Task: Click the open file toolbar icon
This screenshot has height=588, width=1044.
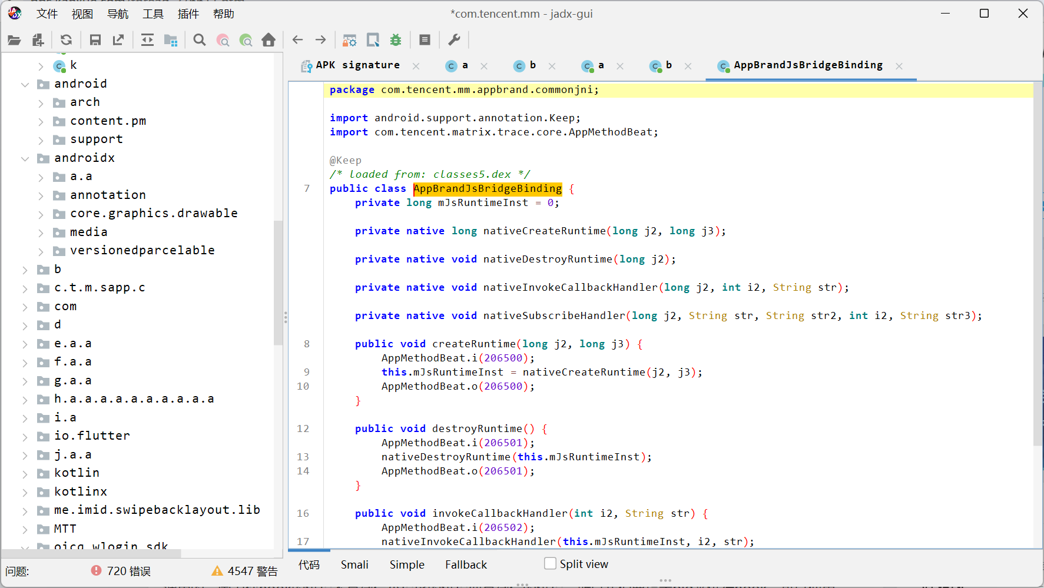Action: [x=14, y=40]
